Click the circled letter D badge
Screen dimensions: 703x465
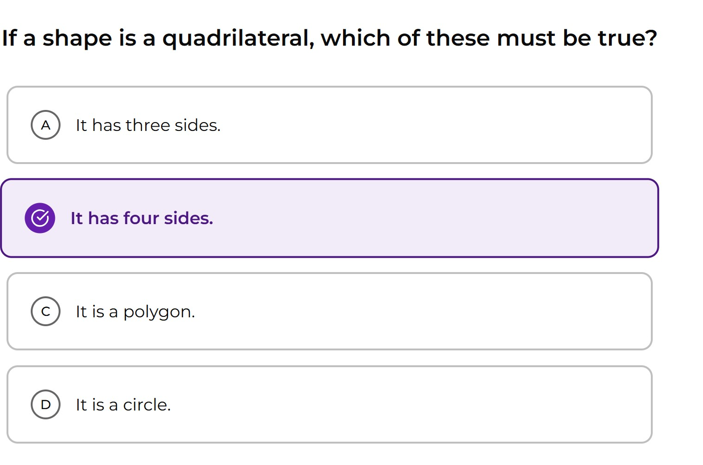click(45, 404)
